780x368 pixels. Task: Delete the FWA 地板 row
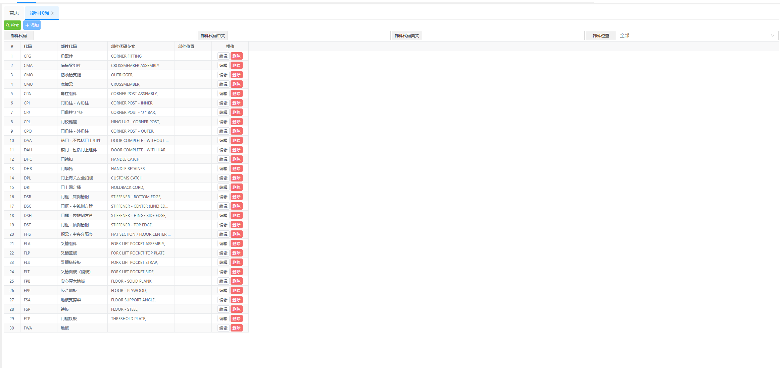(x=236, y=328)
